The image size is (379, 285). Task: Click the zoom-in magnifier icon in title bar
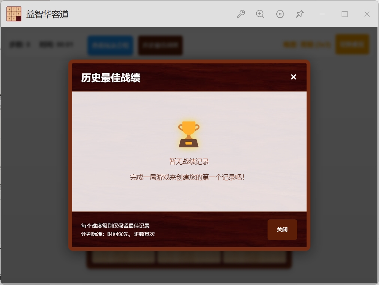coord(260,14)
